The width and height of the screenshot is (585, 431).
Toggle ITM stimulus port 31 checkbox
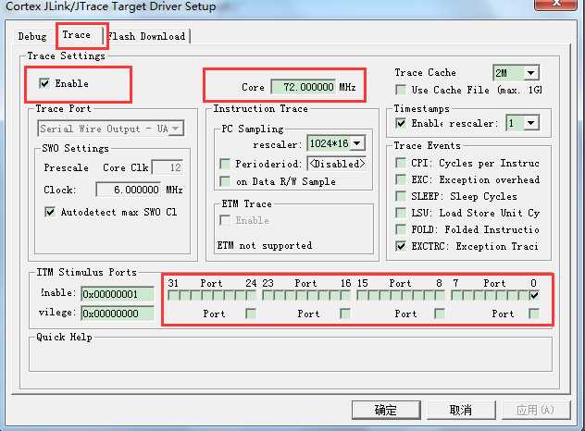pyautogui.click(x=173, y=296)
